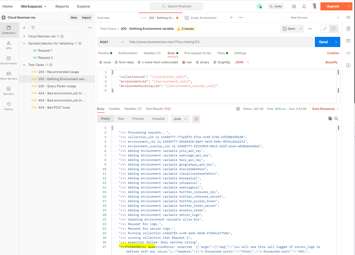Open the Save options dropdown arrow
The image size is (355, 255).
tap(301, 29)
